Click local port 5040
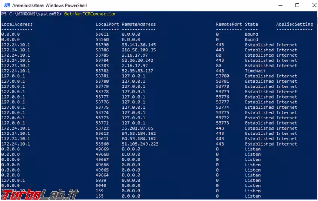This screenshot has height=201, width=318. 101,186
